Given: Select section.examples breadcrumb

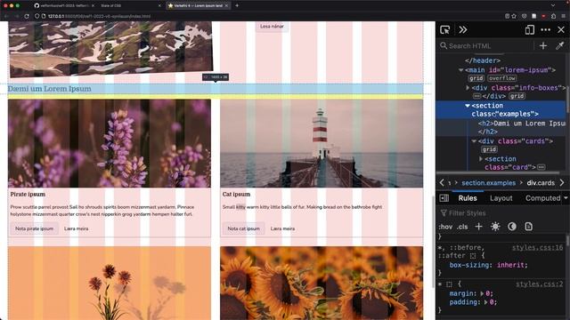Looking at the screenshot, I should tap(489, 183).
